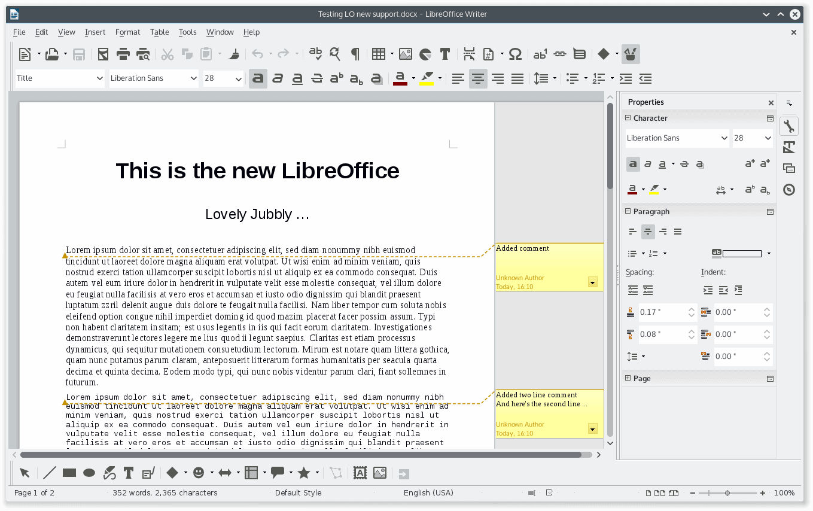Open the Edit menu

pyautogui.click(x=41, y=32)
